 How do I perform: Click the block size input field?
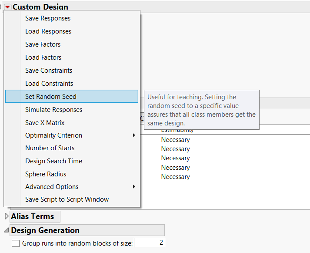(149, 243)
